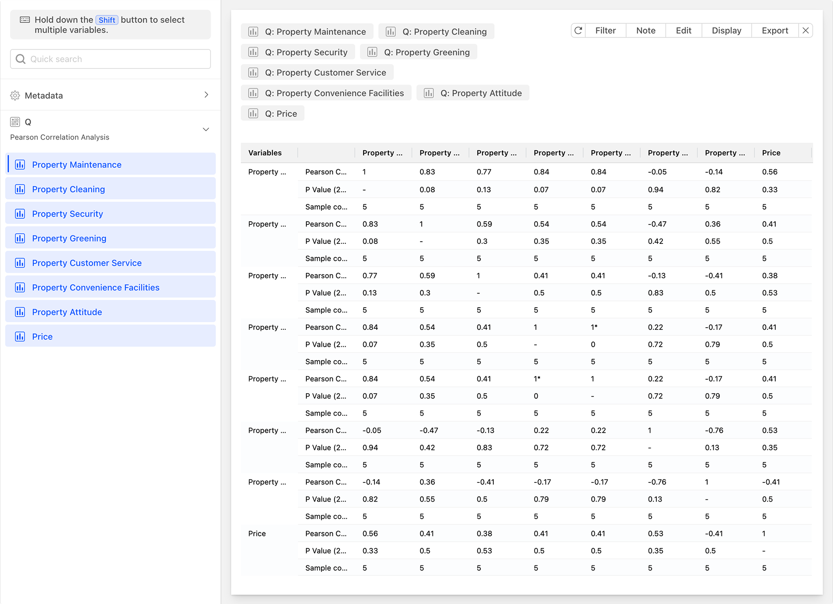Select Property Maintenance variable in sidebar
This screenshot has height=604, width=833.
pos(111,164)
